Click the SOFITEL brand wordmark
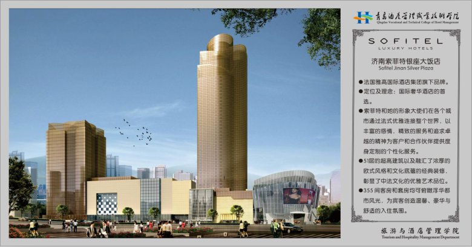 click(x=405, y=41)
